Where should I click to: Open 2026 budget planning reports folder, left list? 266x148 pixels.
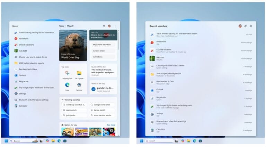coord(35,63)
